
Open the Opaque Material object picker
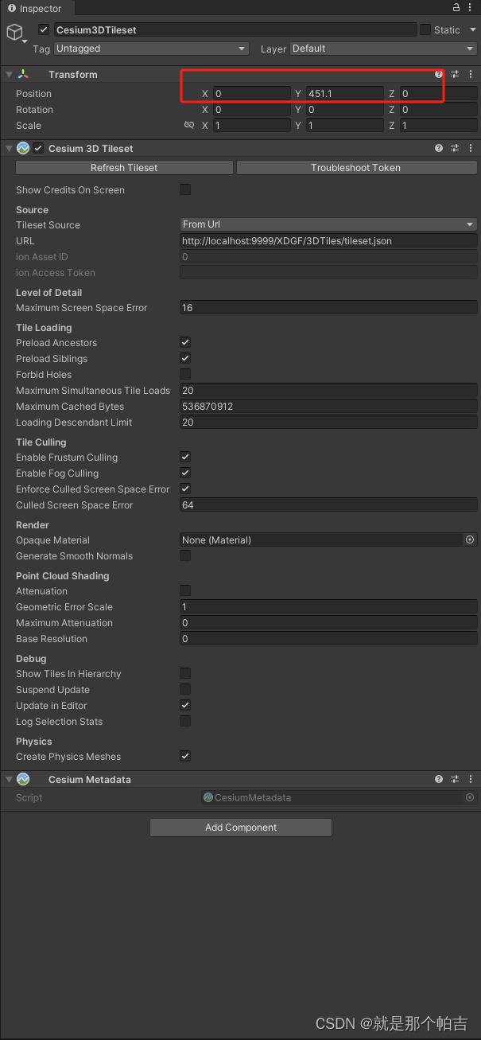(x=470, y=539)
